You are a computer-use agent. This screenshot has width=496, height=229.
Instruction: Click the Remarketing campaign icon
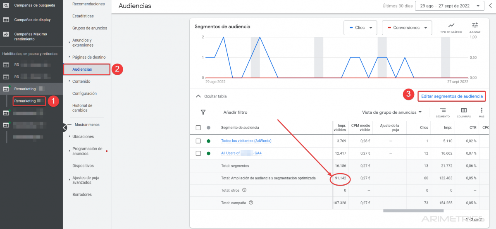6,89
